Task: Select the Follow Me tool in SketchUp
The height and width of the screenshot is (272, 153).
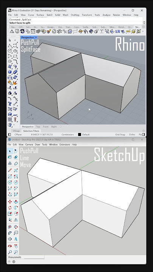Action: point(16,208)
